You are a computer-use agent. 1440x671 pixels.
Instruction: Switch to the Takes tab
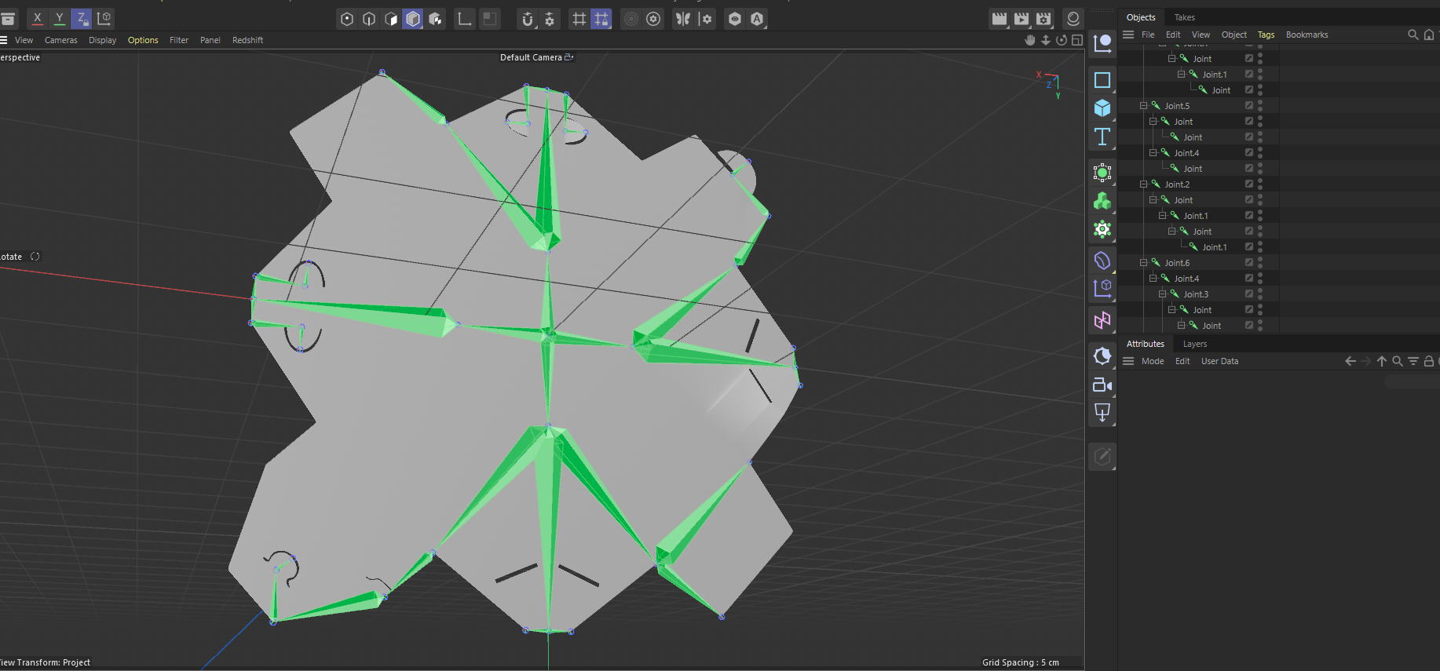1184,17
